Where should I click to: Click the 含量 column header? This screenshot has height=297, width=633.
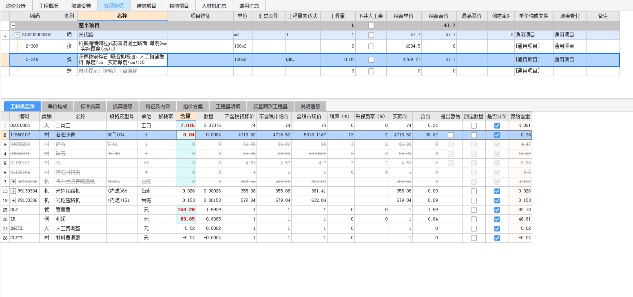[x=185, y=116]
